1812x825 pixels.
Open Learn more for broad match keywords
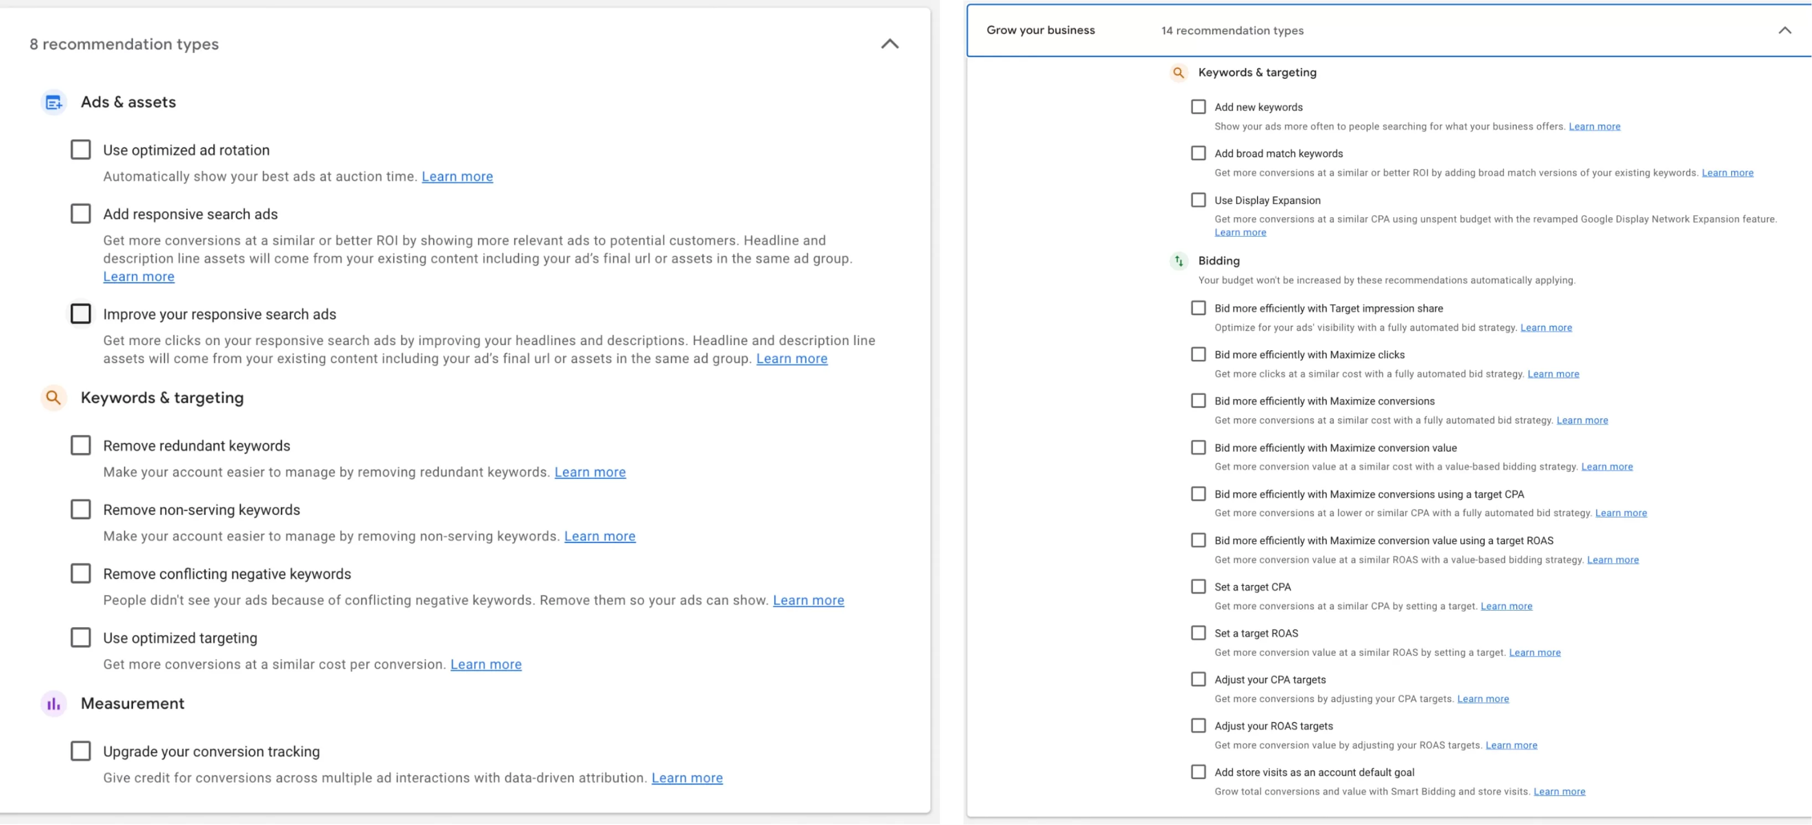tap(1727, 173)
